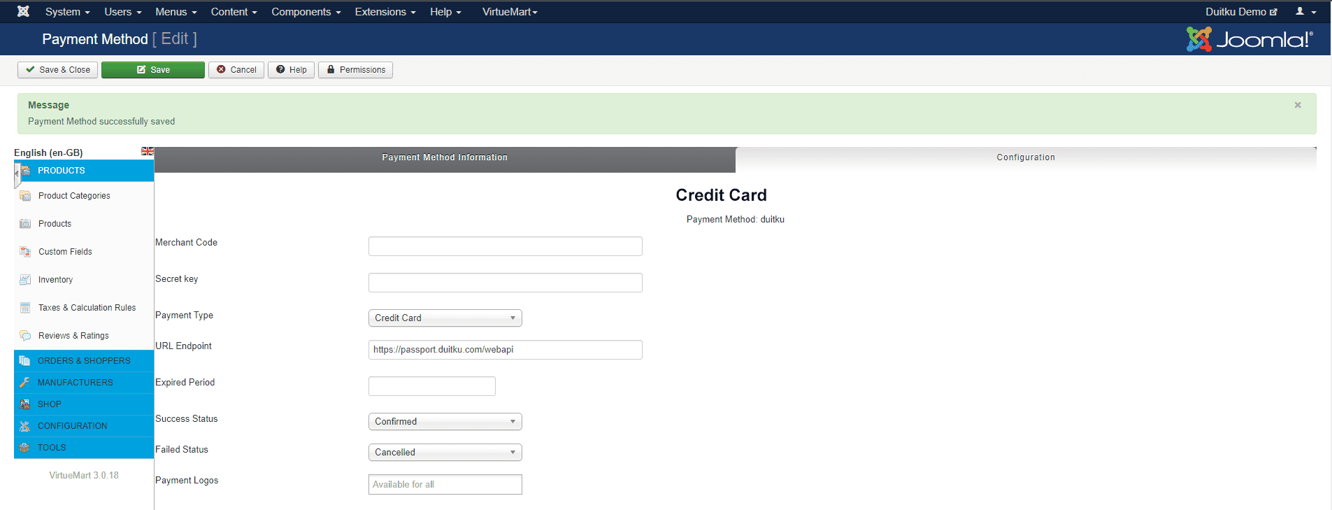Click the Custom Fields icon

pos(25,252)
